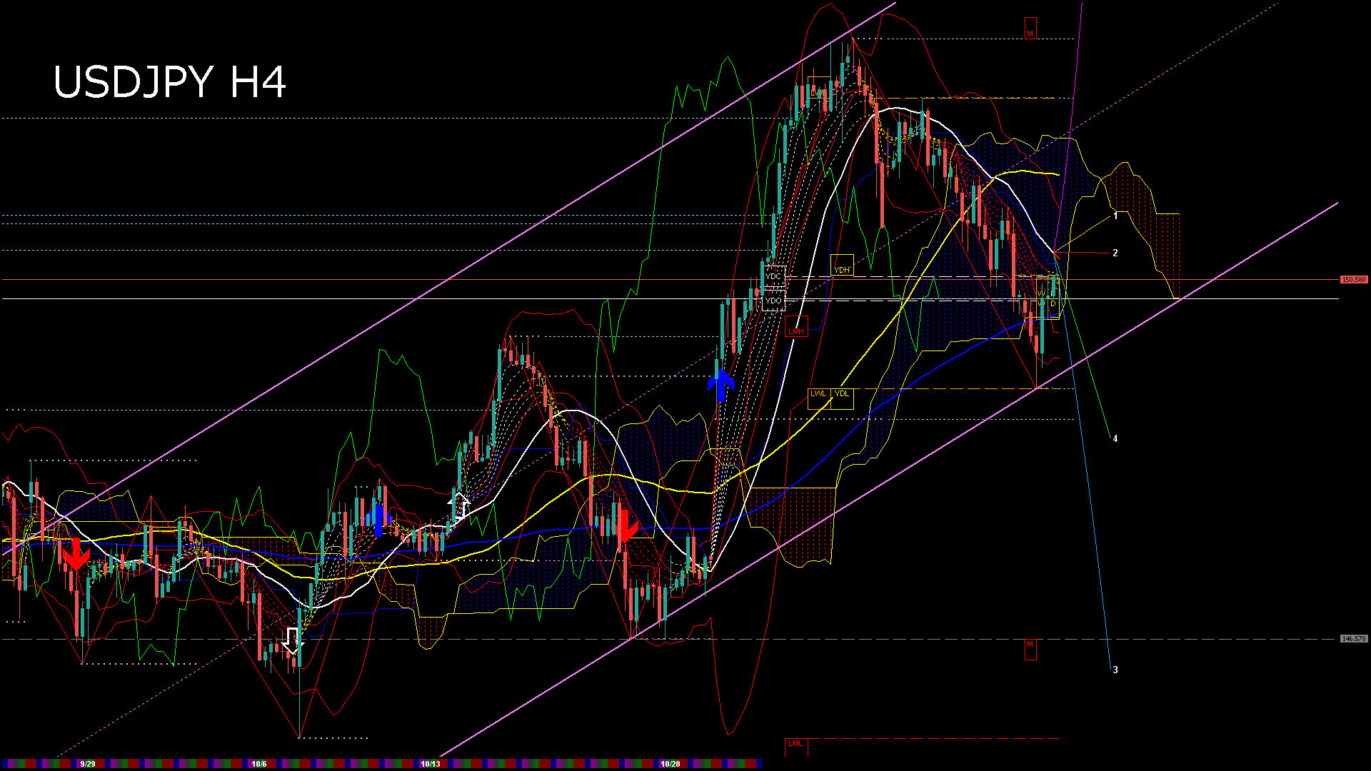This screenshot has width=1371, height=771.
Task: Click the hollow white up arrow marker
Action: tap(461, 505)
